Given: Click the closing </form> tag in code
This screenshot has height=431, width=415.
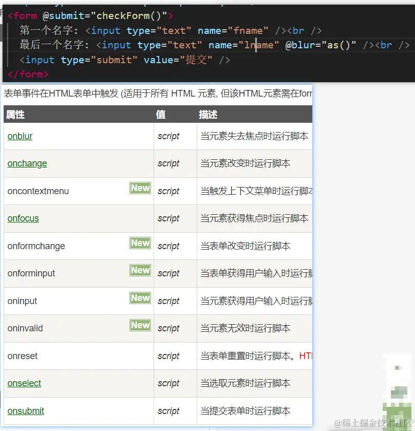Looking at the screenshot, I should click(x=28, y=74).
